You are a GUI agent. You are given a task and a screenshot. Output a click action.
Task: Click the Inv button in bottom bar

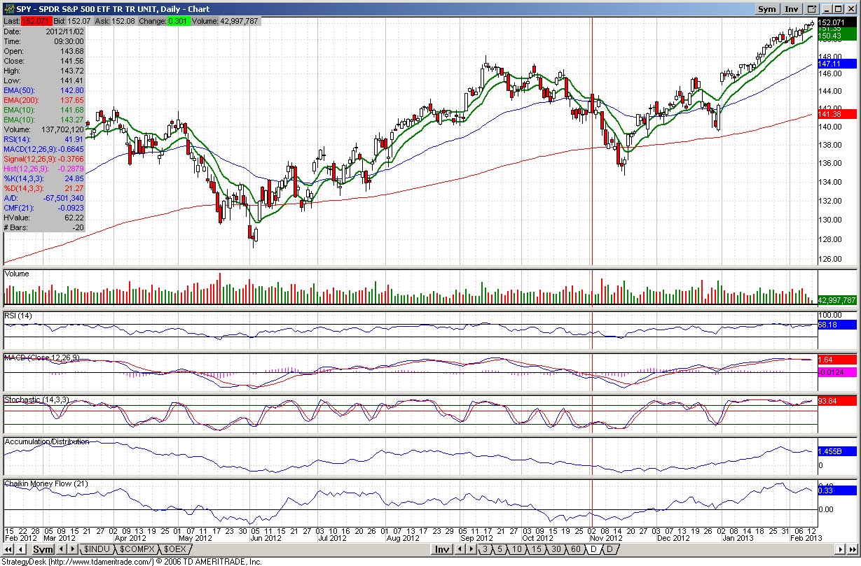pyautogui.click(x=442, y=549)
